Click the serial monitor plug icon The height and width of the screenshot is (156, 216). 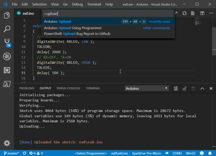point(167,153)
